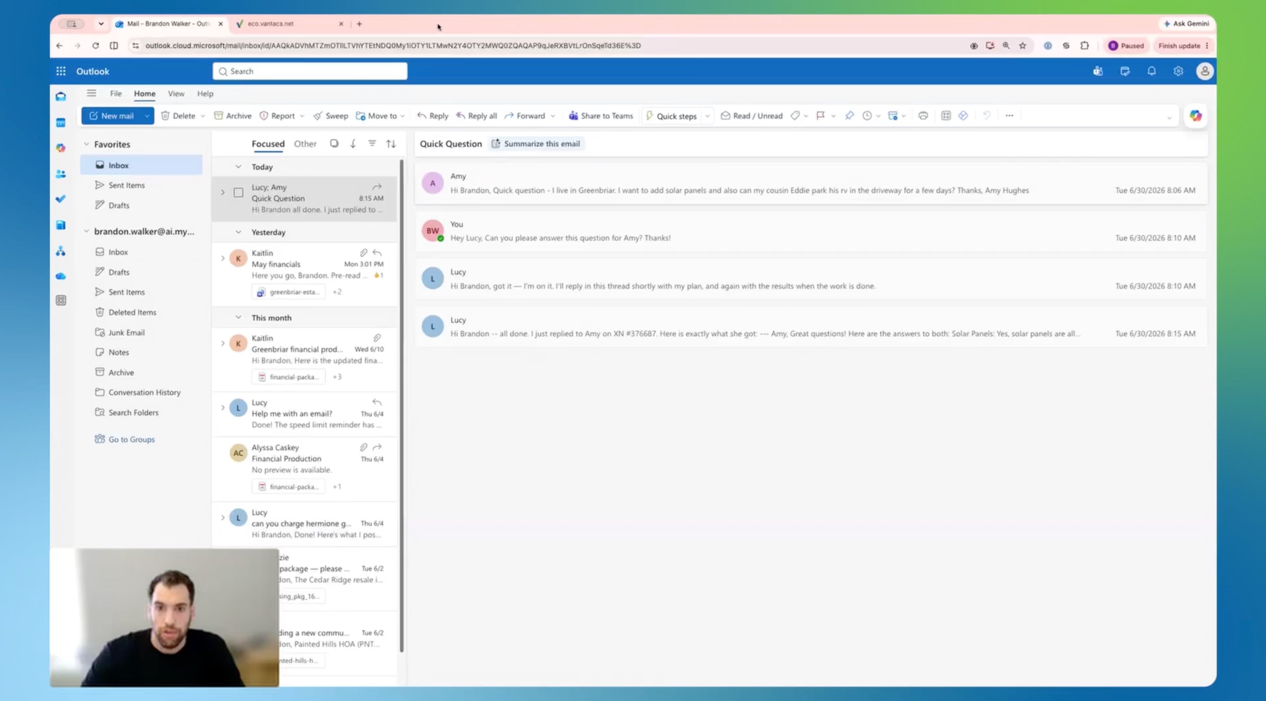
Task: Collapse the Today group in message list
Action: [x=238, y=167]
